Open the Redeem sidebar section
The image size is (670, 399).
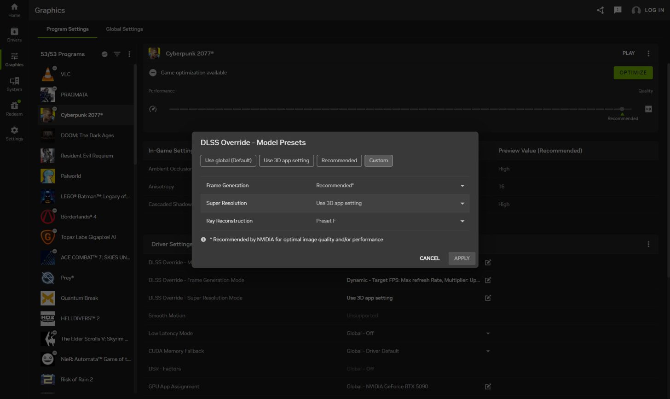[x=14, y=109]
